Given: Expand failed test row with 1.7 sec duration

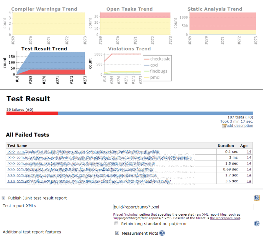Looking at the screenshot, I should (11, 175).
